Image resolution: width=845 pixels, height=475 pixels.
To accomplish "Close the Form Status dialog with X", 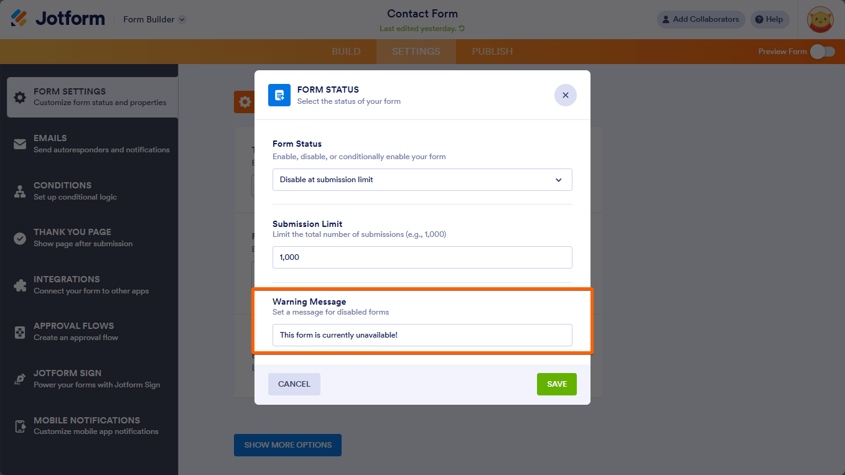I will pyautogui.click(x=565, y=95).
